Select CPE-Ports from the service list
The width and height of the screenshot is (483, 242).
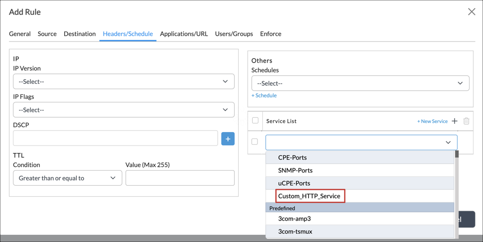click(x=360, y=158)
